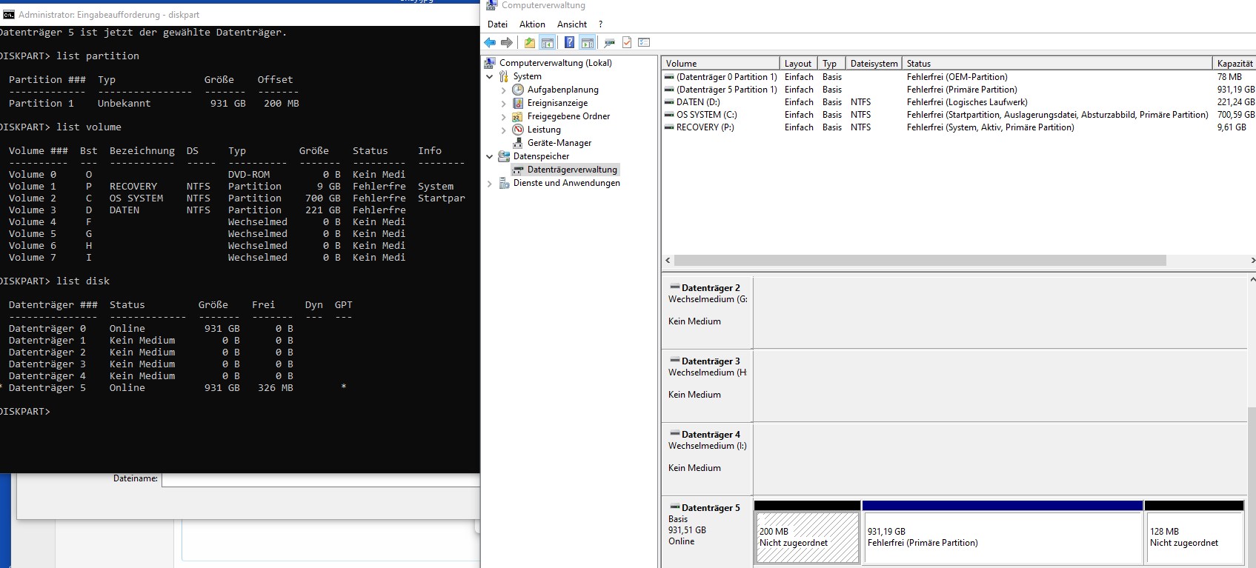The image size is (1256, 568).
Task: Collapse the Datenspeicher tree node
Action: pos(490,156)
